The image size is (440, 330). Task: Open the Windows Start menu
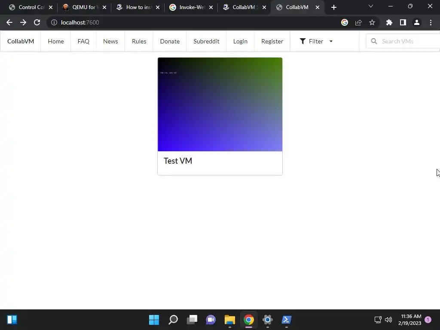pyautogui.click(x=154, y=320)
